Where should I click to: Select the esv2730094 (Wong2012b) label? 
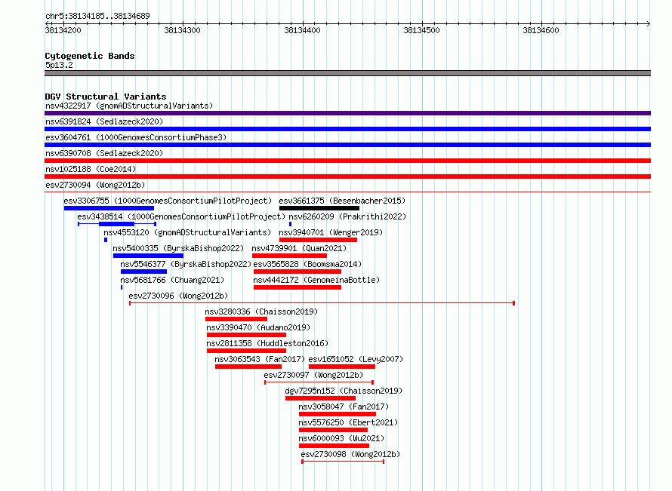95,185
